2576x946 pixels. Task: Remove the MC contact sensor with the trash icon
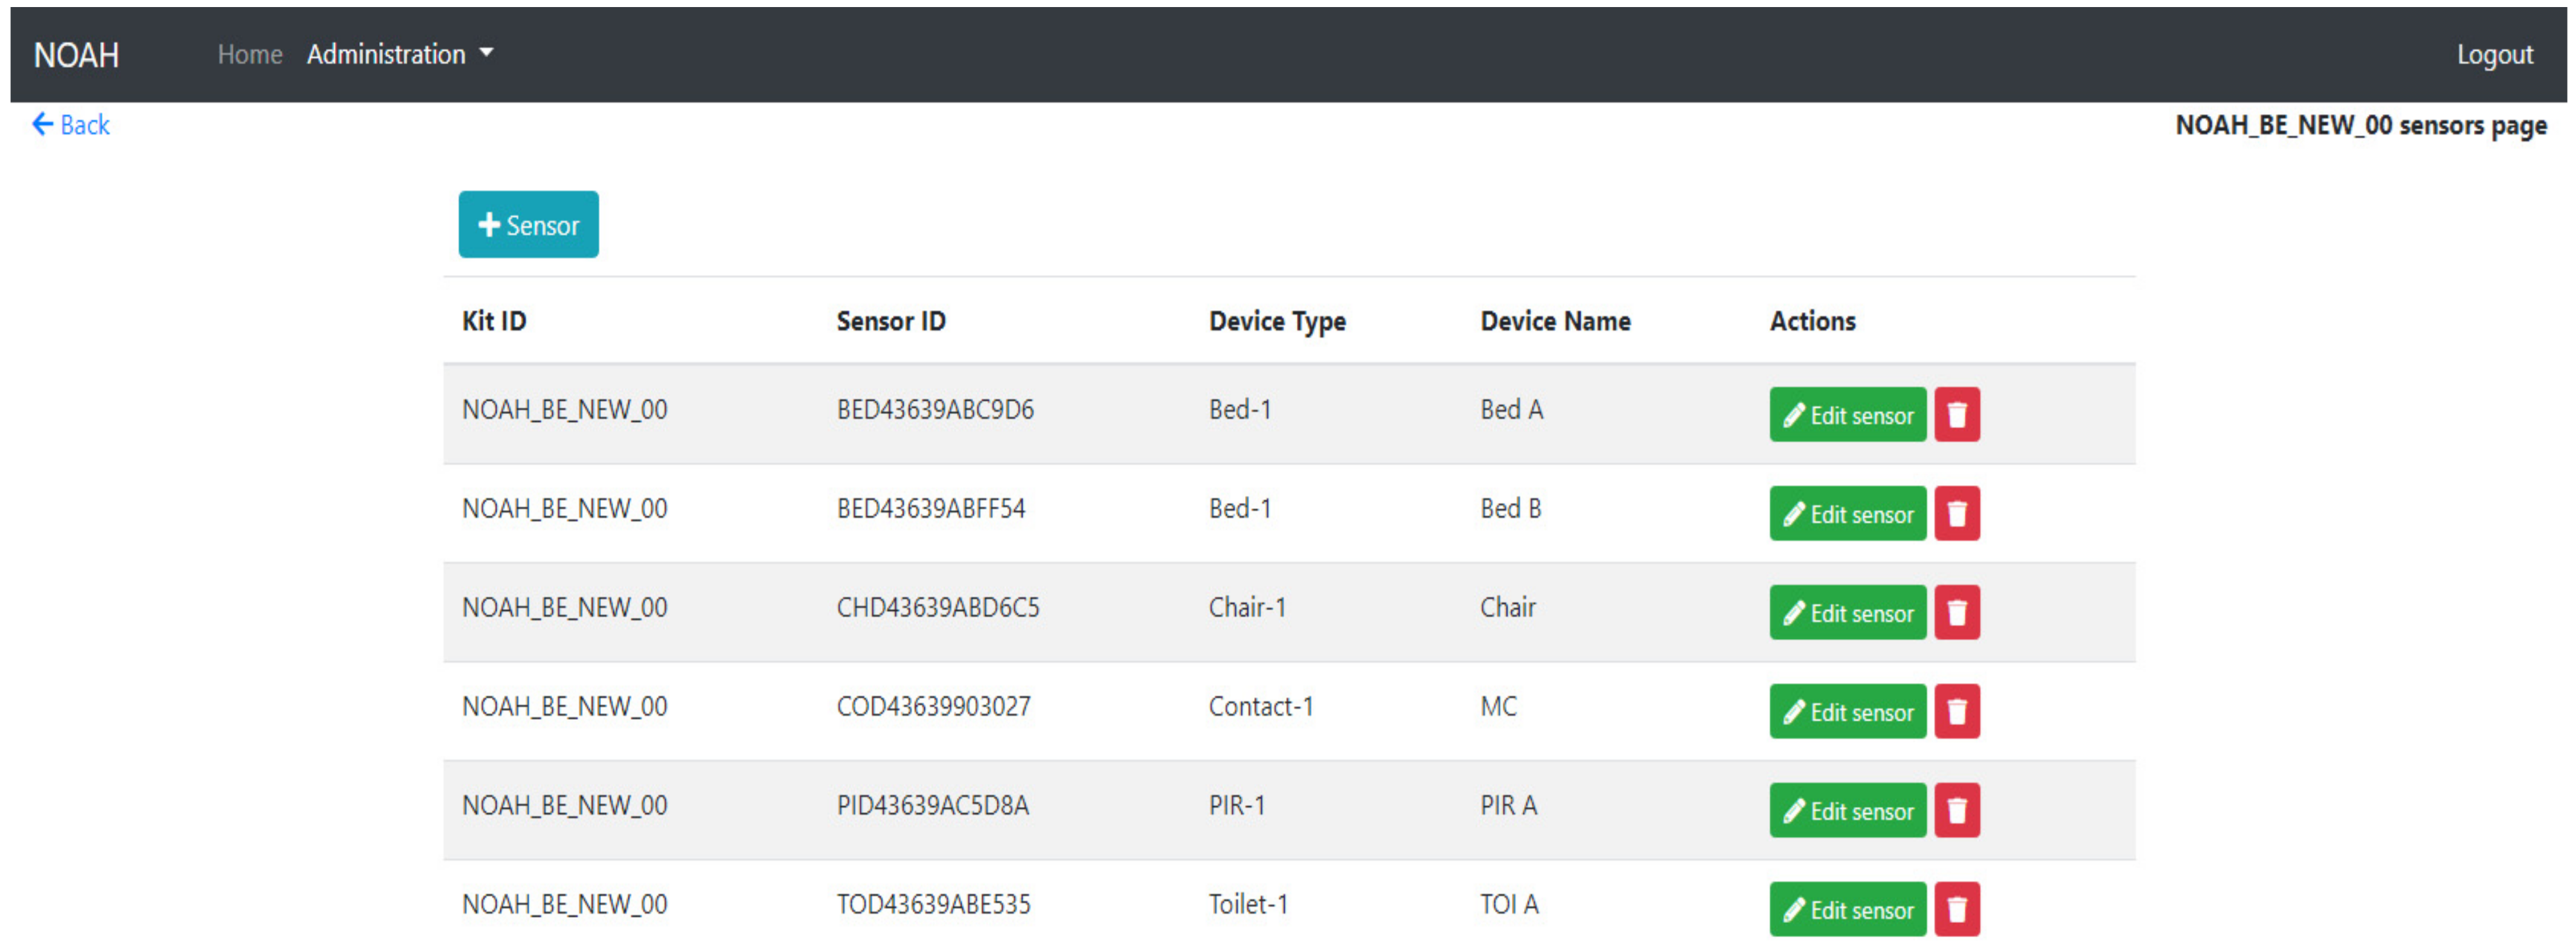coord(1956,711)
